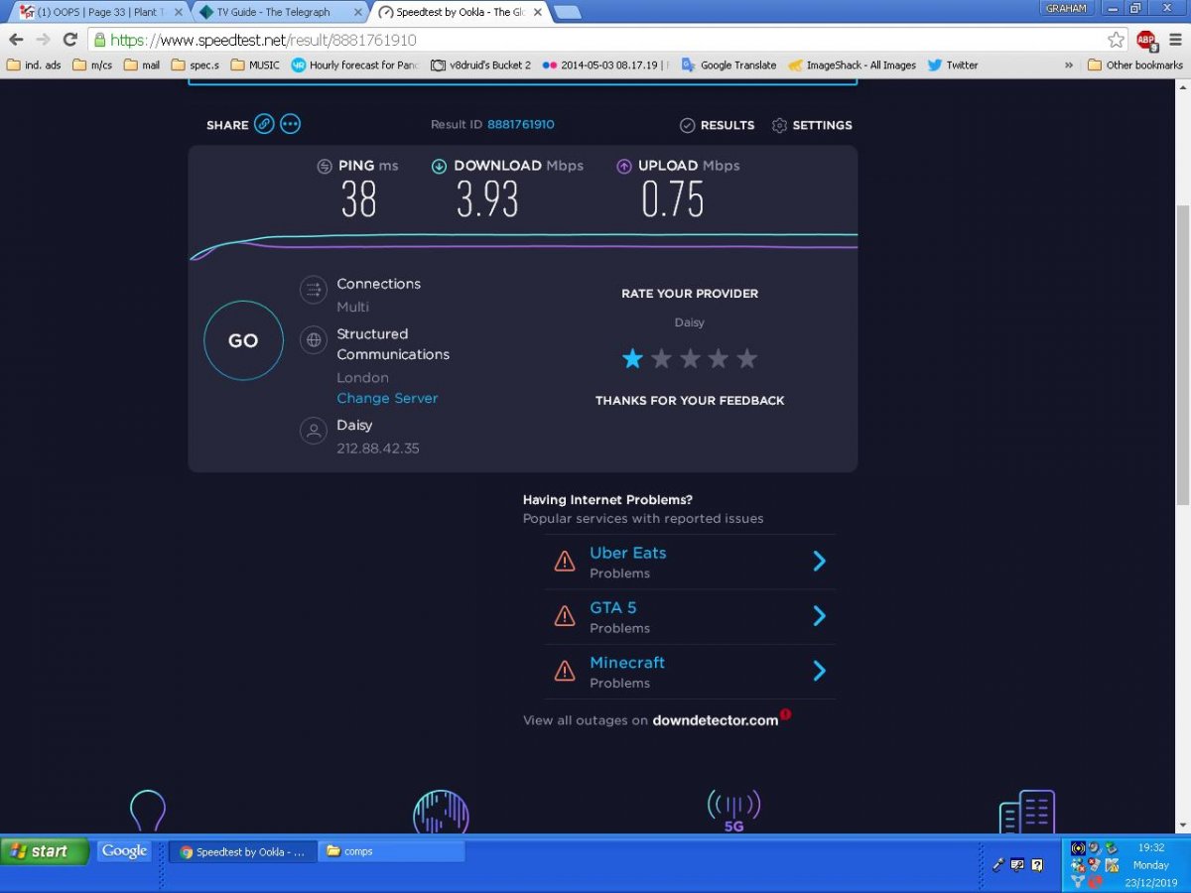This screenshot has width=1191, height=893.
Task: Expand the GTA 5 outage entry chevron
Action: point(819,615)
